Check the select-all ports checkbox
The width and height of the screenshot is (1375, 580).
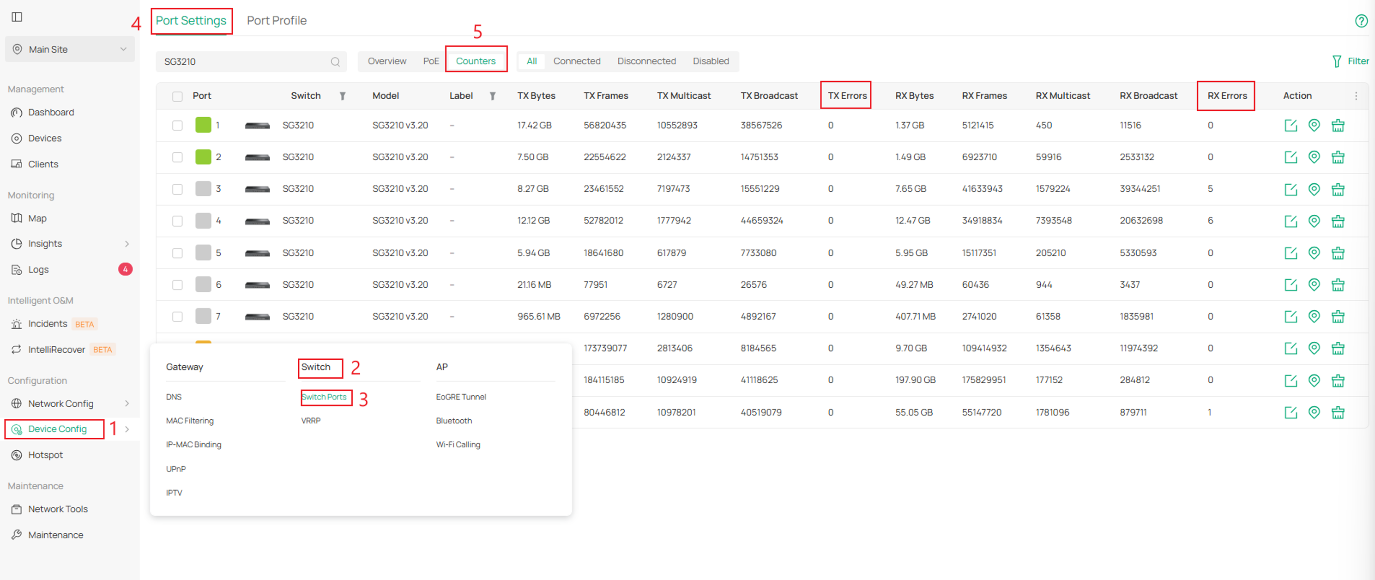(178, 96)
